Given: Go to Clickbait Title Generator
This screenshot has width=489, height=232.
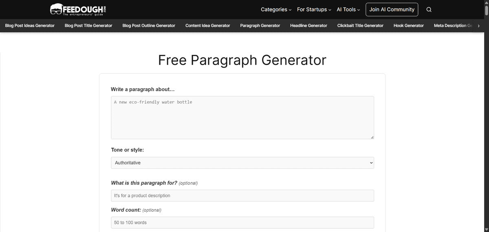Looking at the screenshot, I should point(360,26).
